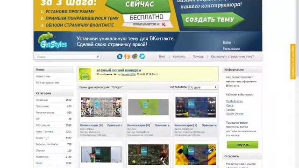Click the author name link in contest post

point(128,74)
